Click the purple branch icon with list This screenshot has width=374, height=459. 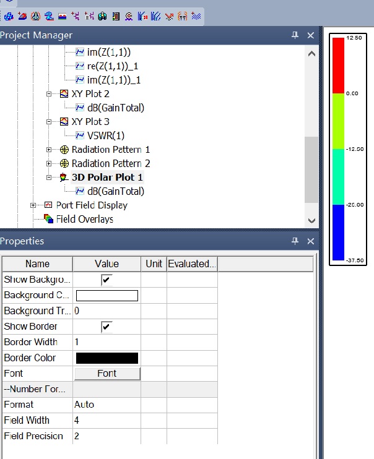click(89, 16)
